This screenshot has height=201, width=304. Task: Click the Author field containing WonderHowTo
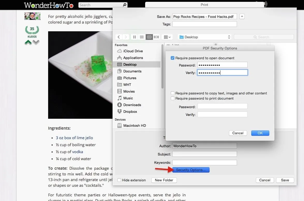coord(205,146)
